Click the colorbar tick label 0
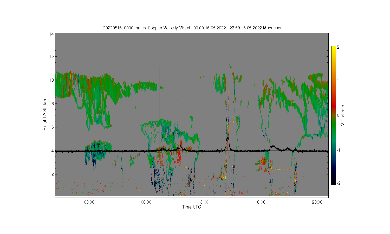390x234 pixels. [x=338, y=115]
